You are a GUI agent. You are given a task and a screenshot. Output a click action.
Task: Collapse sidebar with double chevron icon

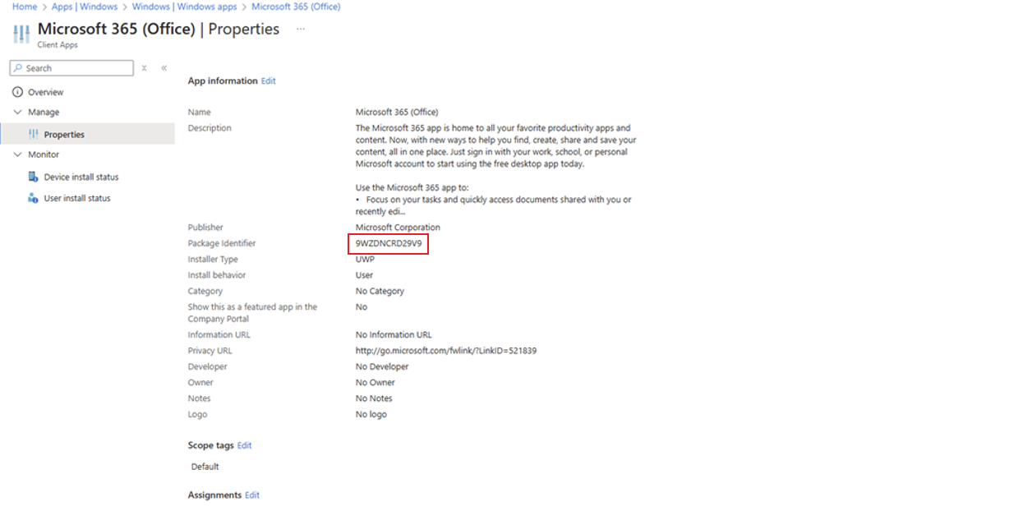[164, 68]
